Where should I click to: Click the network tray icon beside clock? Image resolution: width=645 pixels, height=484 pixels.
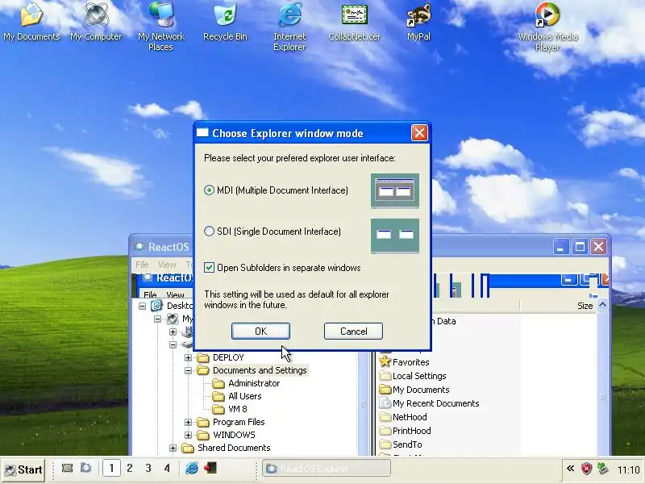click(x=602, y=469)
